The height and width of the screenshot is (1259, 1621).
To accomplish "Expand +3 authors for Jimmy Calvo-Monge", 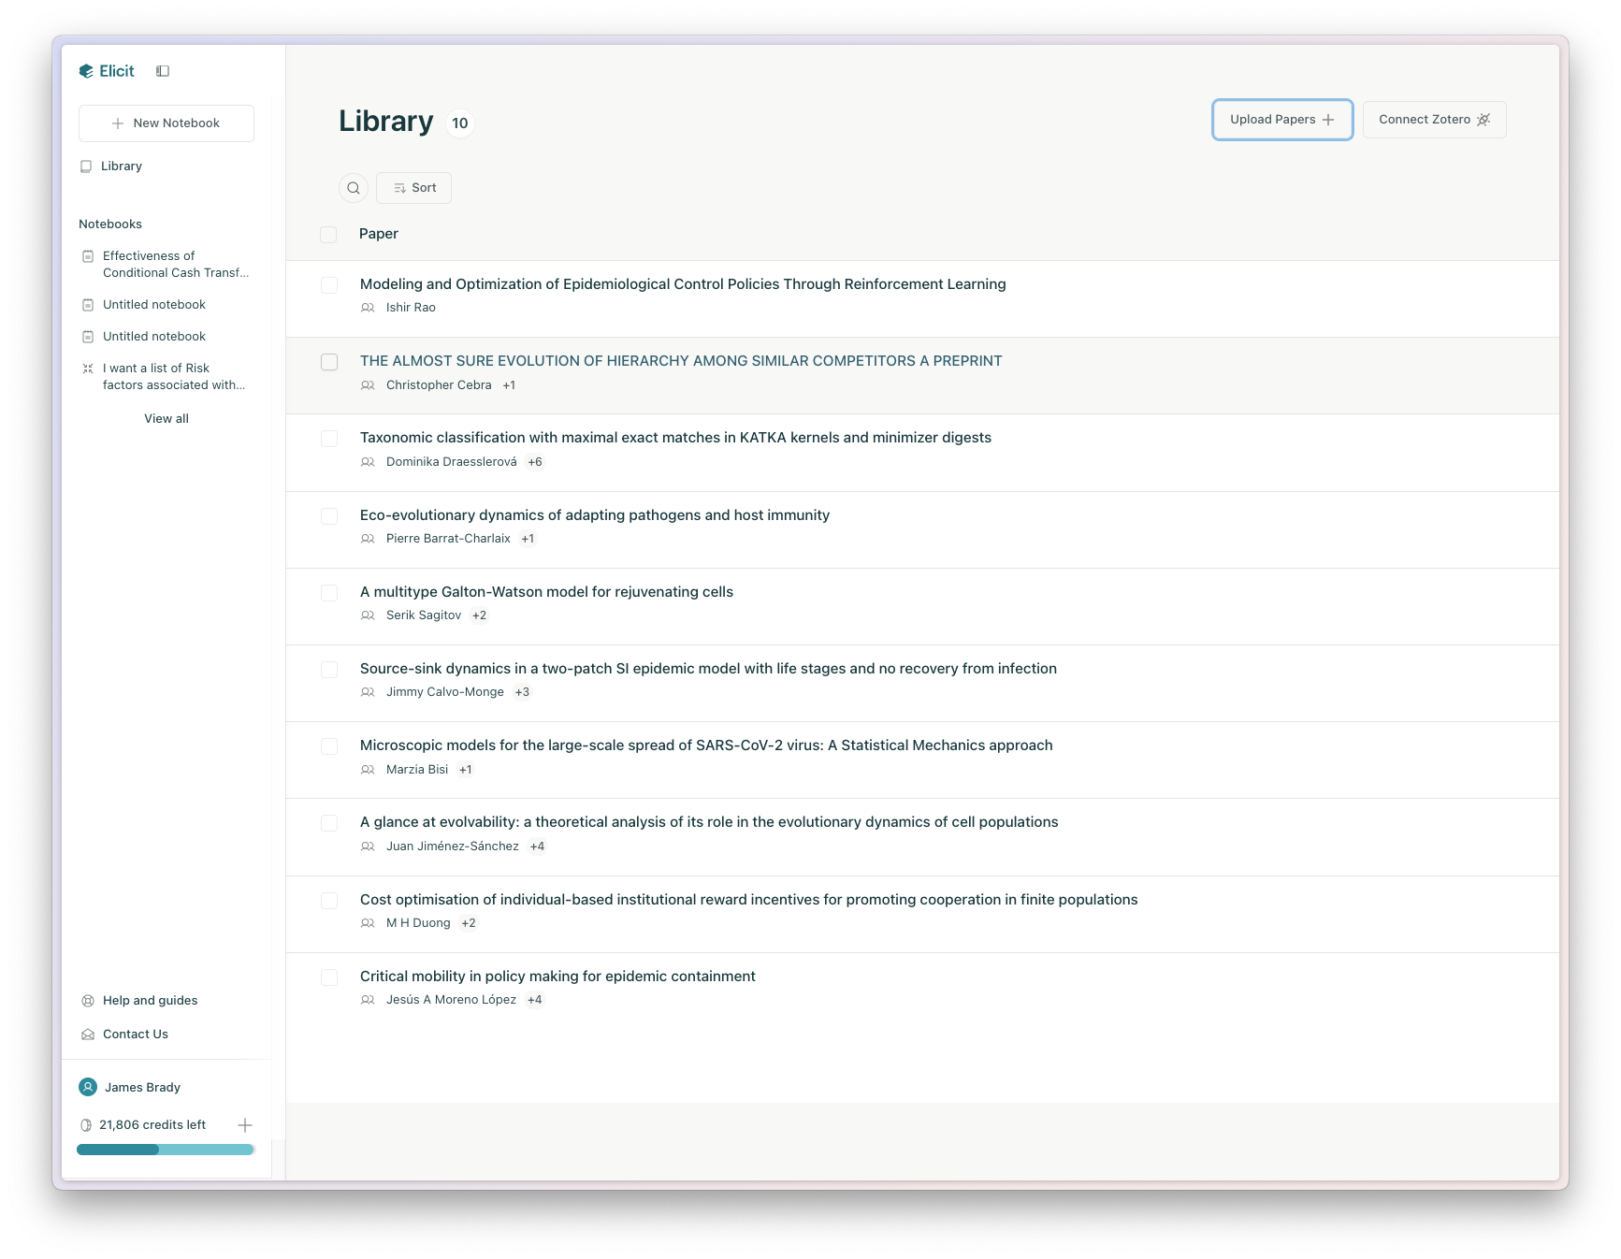I will click(x=522, y=692).
